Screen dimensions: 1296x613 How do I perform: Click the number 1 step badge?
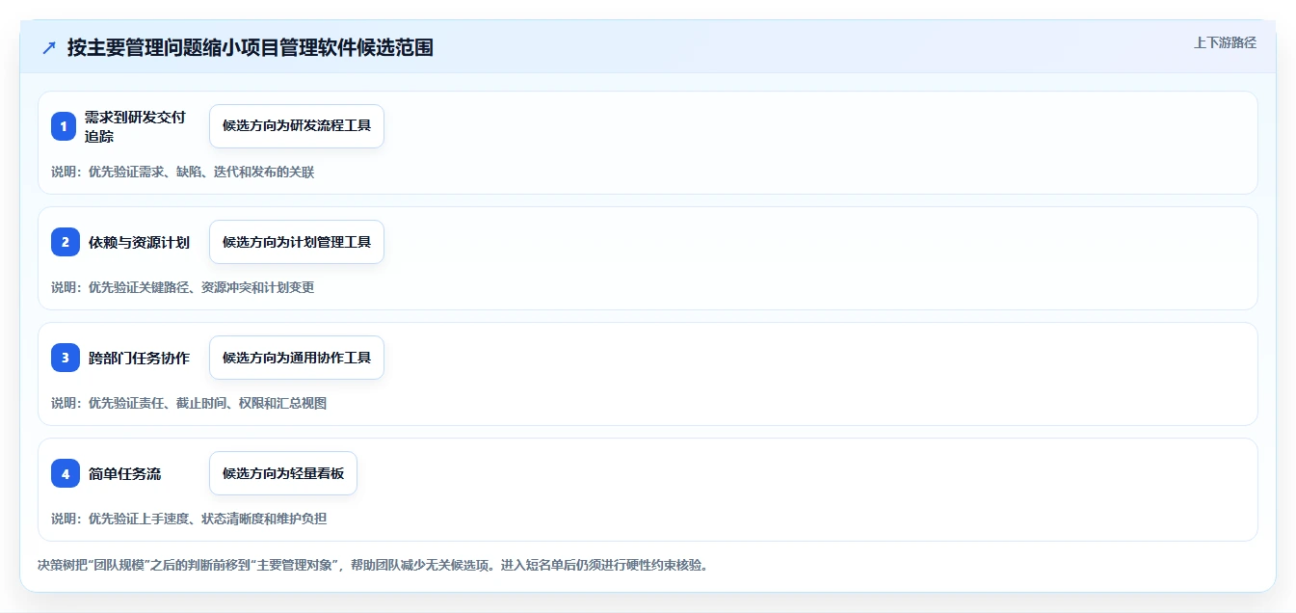64,126
